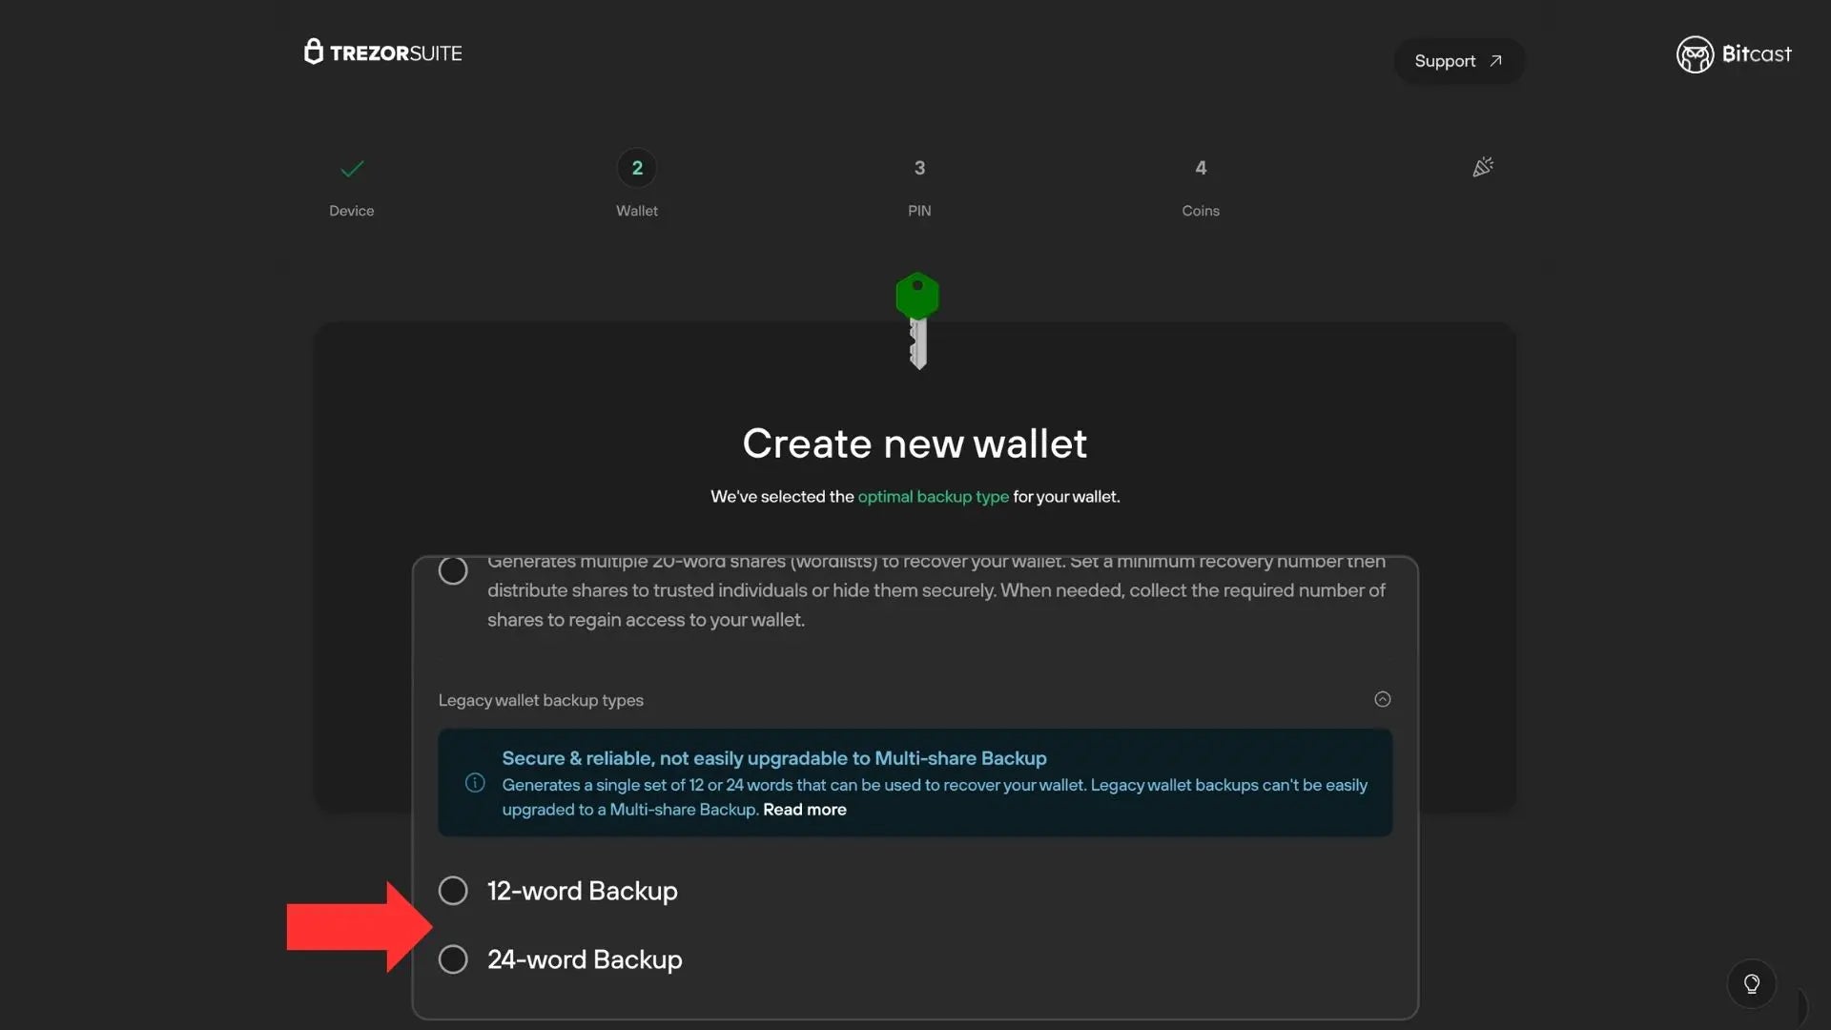Click the Read more link
The width and height of the screenshot is (1831, 1030).
coord(804,810)
